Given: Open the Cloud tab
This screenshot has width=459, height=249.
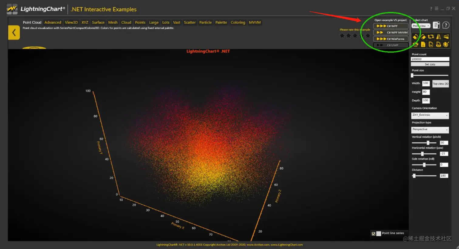Looking at the screenshot, I should click(126, 22).
